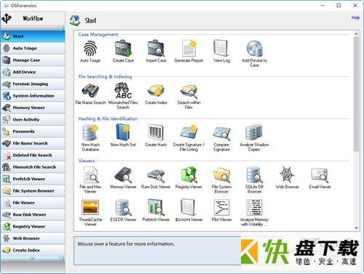Image resolution: width=364 pixels, height=274 pixels.
Task: Open Manage Case from sidebar
Action: coord(33,60)
